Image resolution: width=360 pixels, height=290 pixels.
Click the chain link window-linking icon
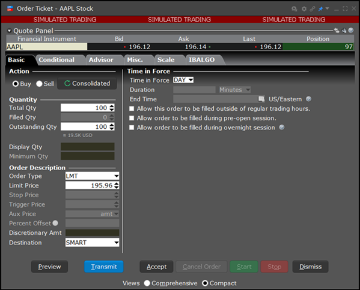313,9
